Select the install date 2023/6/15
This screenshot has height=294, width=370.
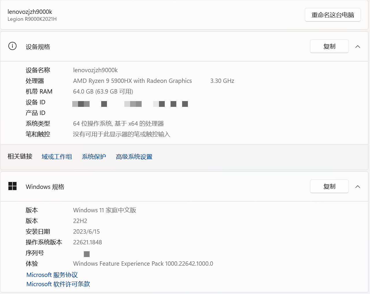[86, 232]
